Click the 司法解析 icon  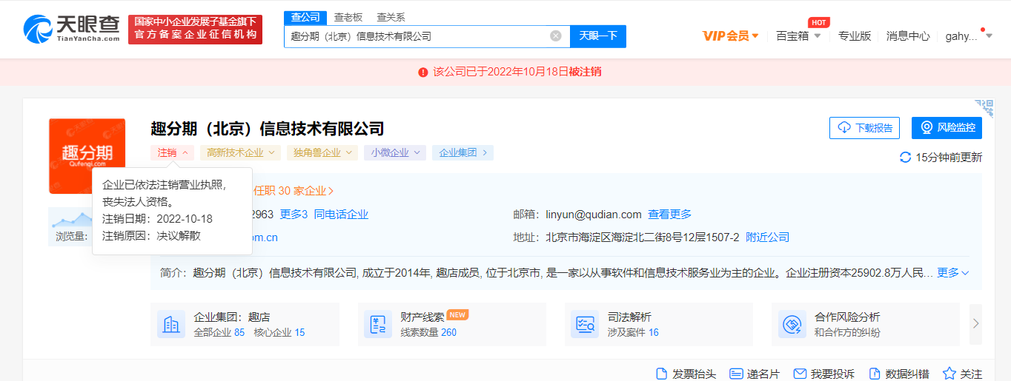click(585, 324)
